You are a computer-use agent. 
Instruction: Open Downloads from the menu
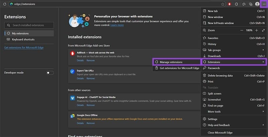[x=233, y=56]
